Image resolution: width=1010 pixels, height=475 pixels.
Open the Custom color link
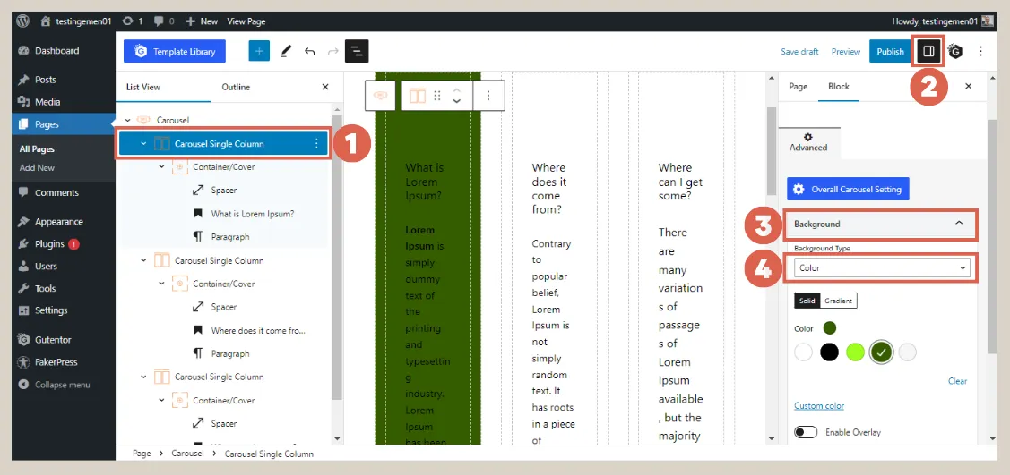tap(819, 406)
